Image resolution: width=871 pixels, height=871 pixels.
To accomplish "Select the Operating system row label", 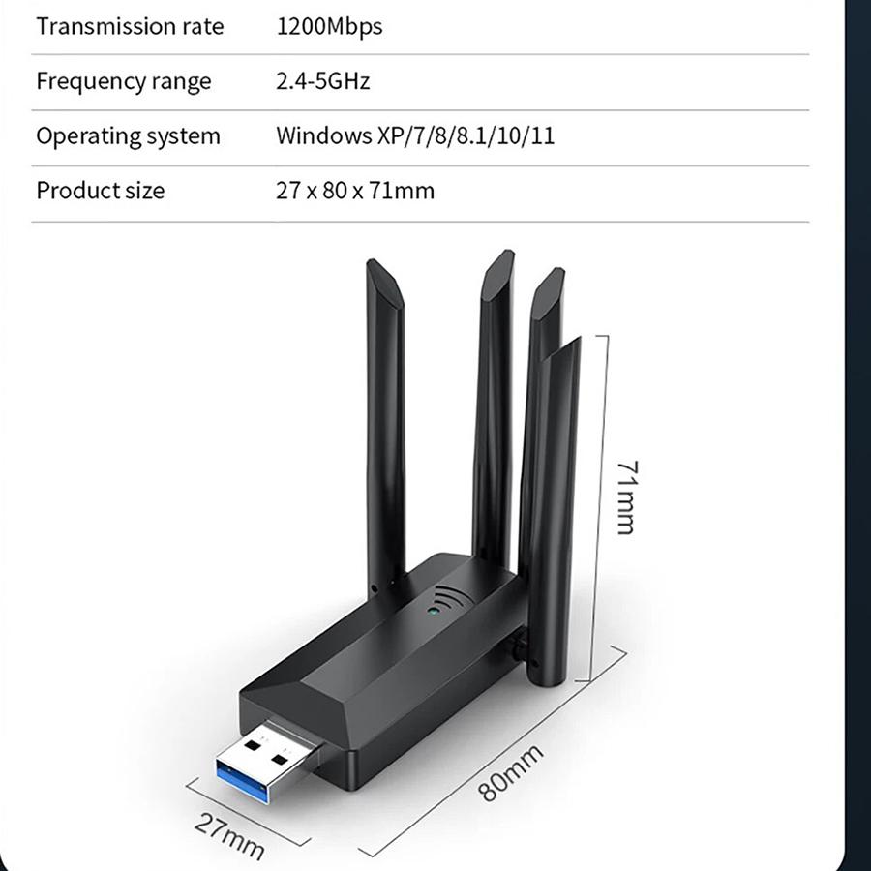I will click(129, 136).
